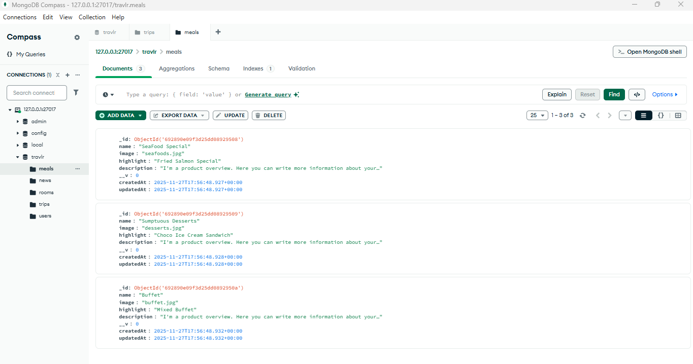Switch to the Schema tab

(218, 68)
